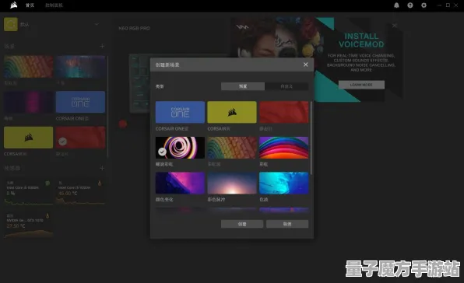Screen dimensions: 464x283
Task: Switch to the preset (预置) type tab
Action: 243,86
